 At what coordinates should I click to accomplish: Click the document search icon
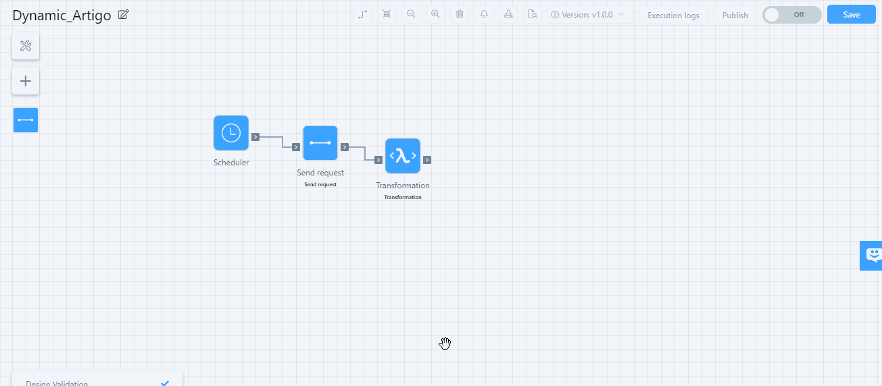coord(533,14)
